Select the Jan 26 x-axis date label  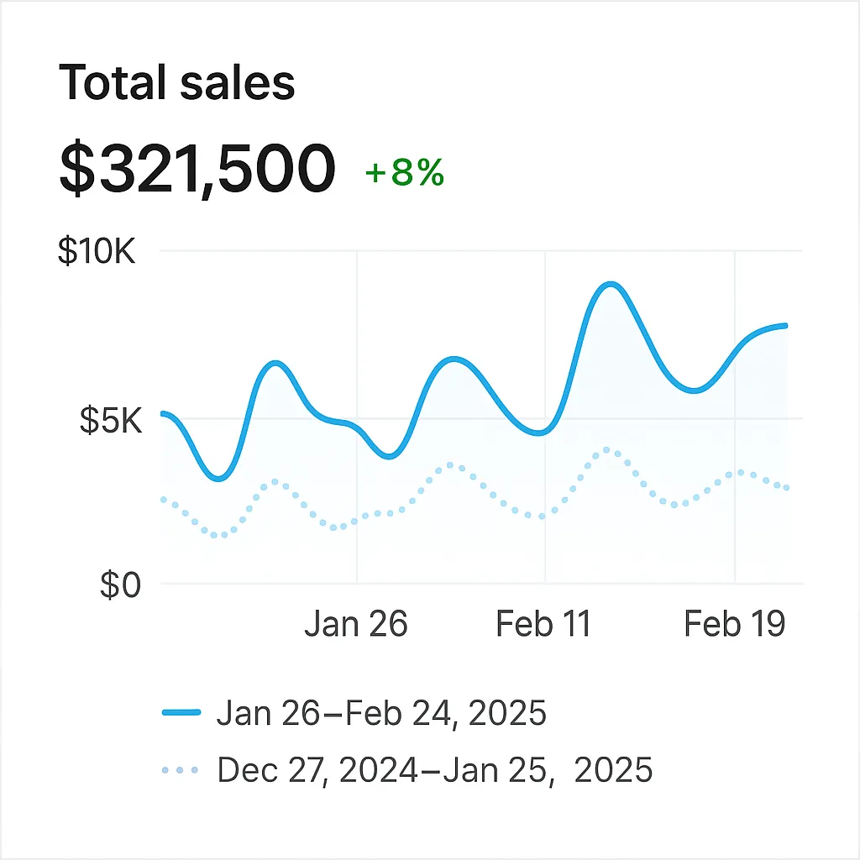coord(356,625)
